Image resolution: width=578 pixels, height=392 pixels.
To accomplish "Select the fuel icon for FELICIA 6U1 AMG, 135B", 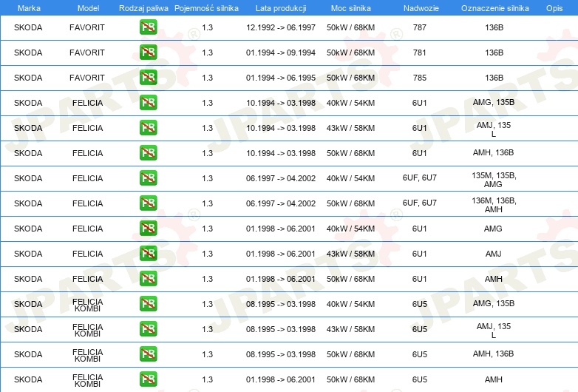I will pos(148,102).
